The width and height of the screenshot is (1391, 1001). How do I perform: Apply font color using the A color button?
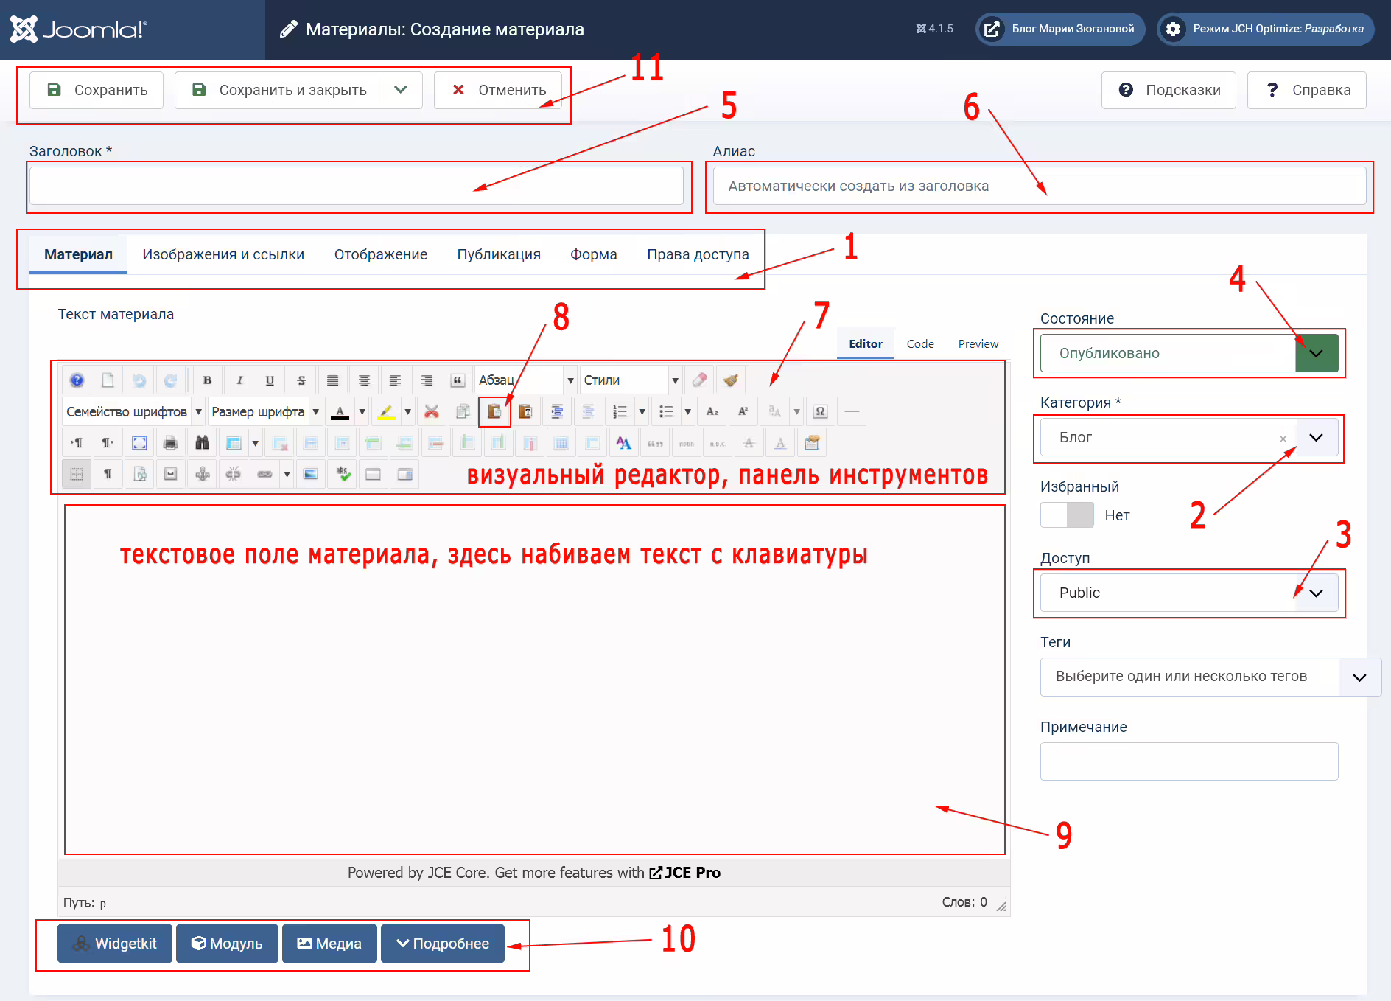point(340,411)
